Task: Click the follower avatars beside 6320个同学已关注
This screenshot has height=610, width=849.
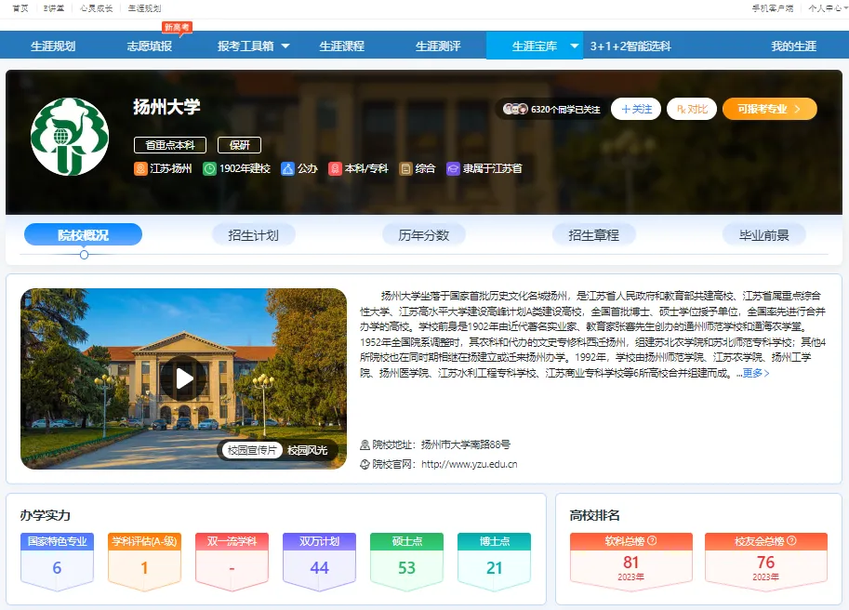Action: tap(515, 109)
